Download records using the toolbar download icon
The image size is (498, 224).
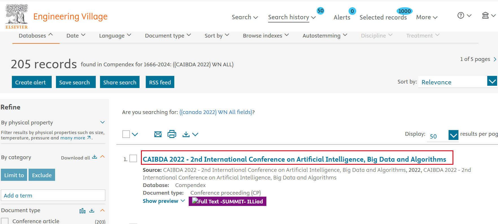tap(186, 134)
